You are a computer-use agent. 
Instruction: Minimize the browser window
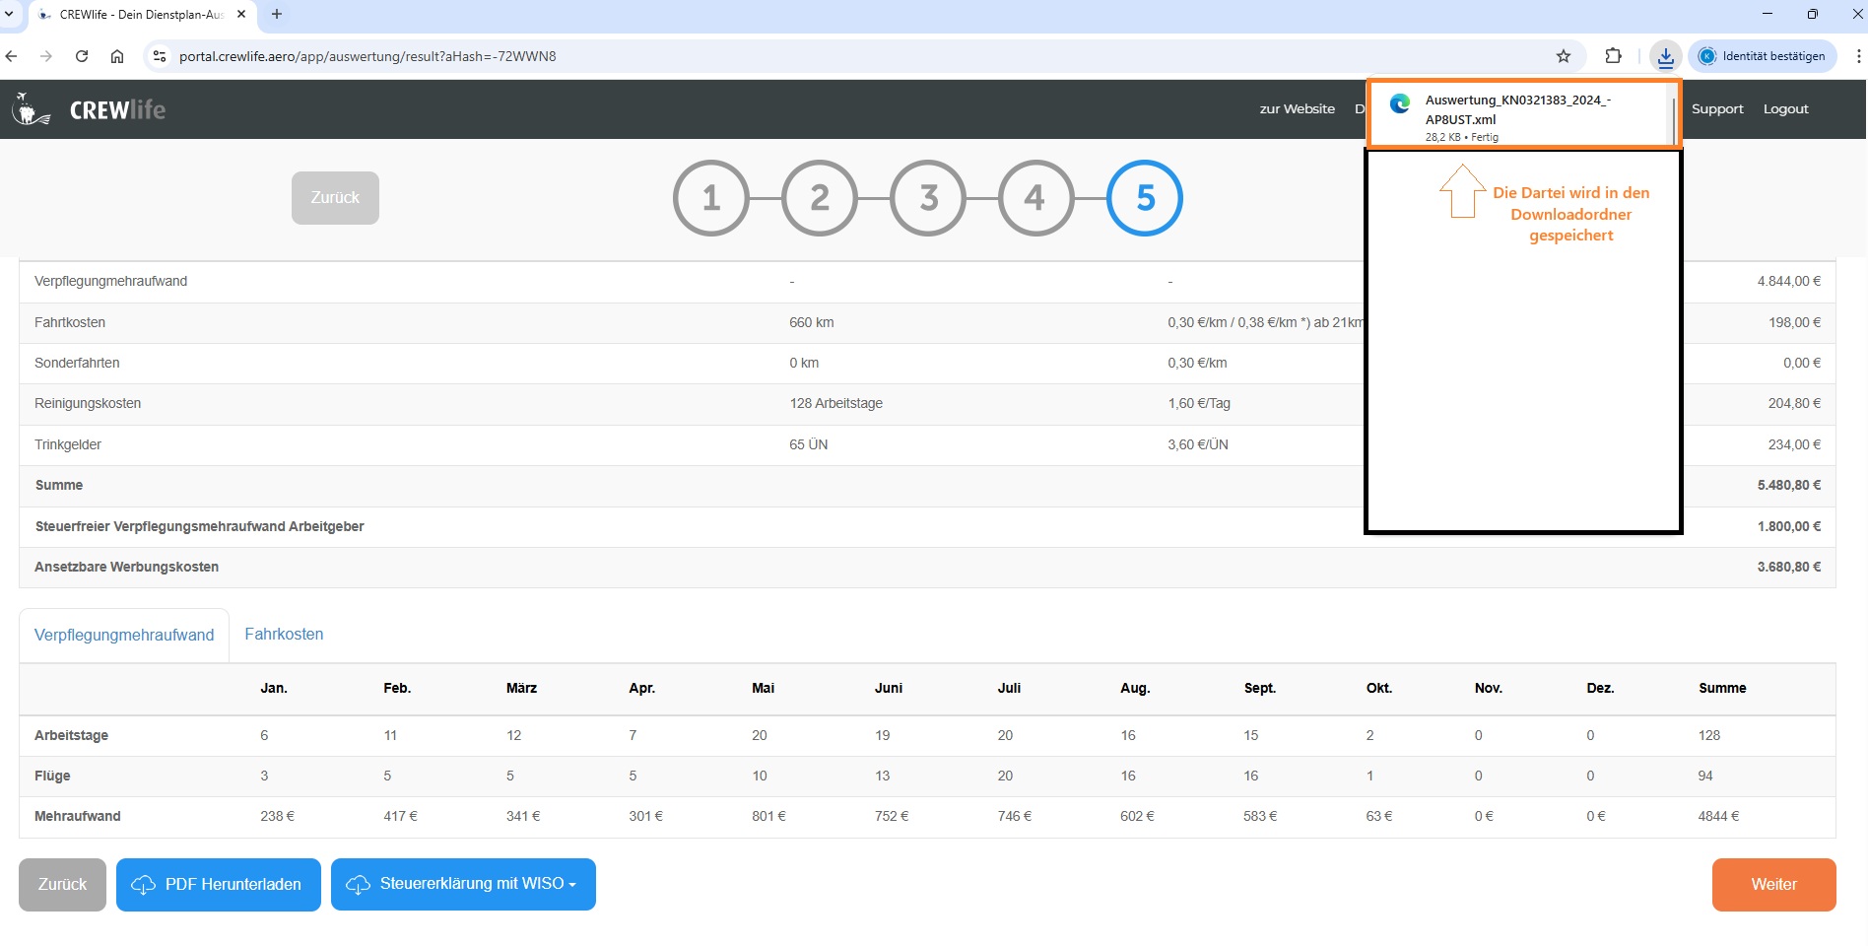[x=1767, y=14]
